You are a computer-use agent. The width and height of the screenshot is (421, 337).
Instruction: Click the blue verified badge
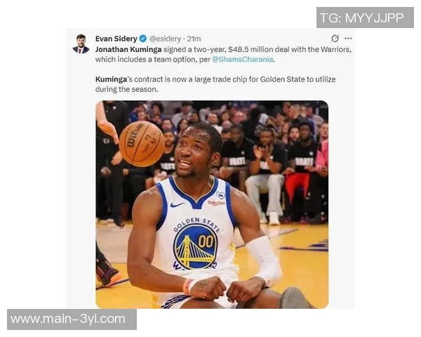[x=143, y=39]
